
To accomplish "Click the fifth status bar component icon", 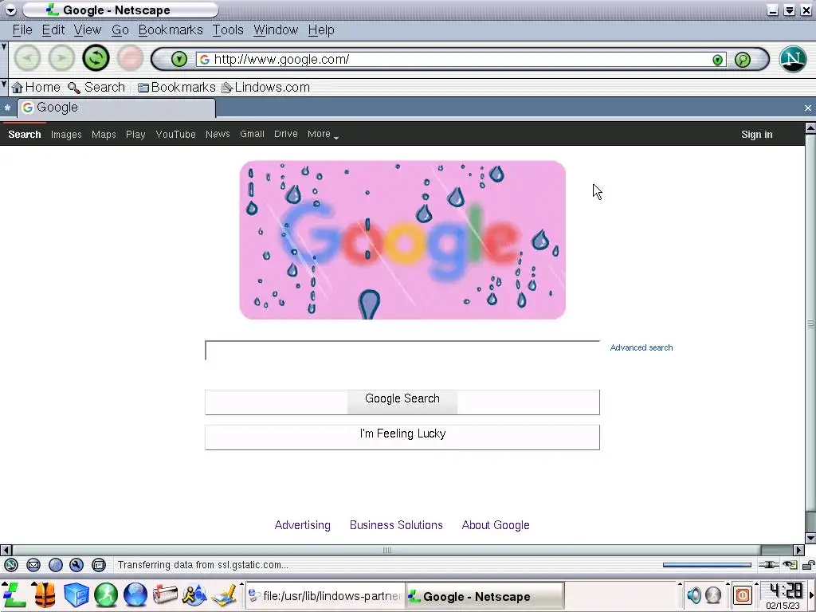I will tap(98, 565).
